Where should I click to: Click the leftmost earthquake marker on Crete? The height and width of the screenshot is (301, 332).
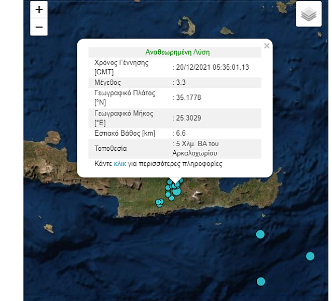tap(159, 202)
